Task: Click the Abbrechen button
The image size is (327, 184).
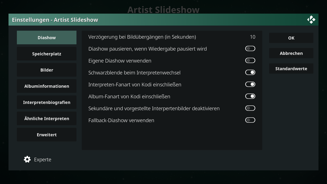Action: [x=291, y=53]
